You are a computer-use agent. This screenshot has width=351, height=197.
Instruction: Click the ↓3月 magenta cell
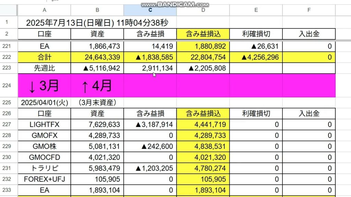click(x=44, y=86)
